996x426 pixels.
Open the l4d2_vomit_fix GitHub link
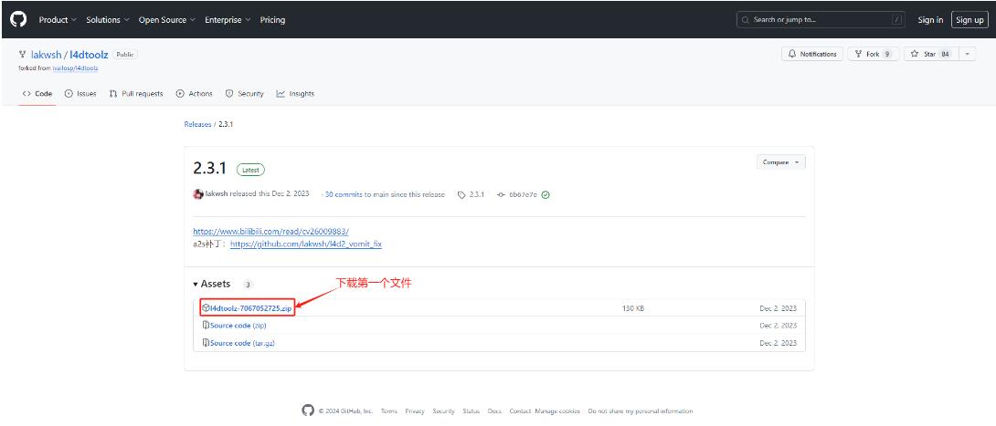305,244
